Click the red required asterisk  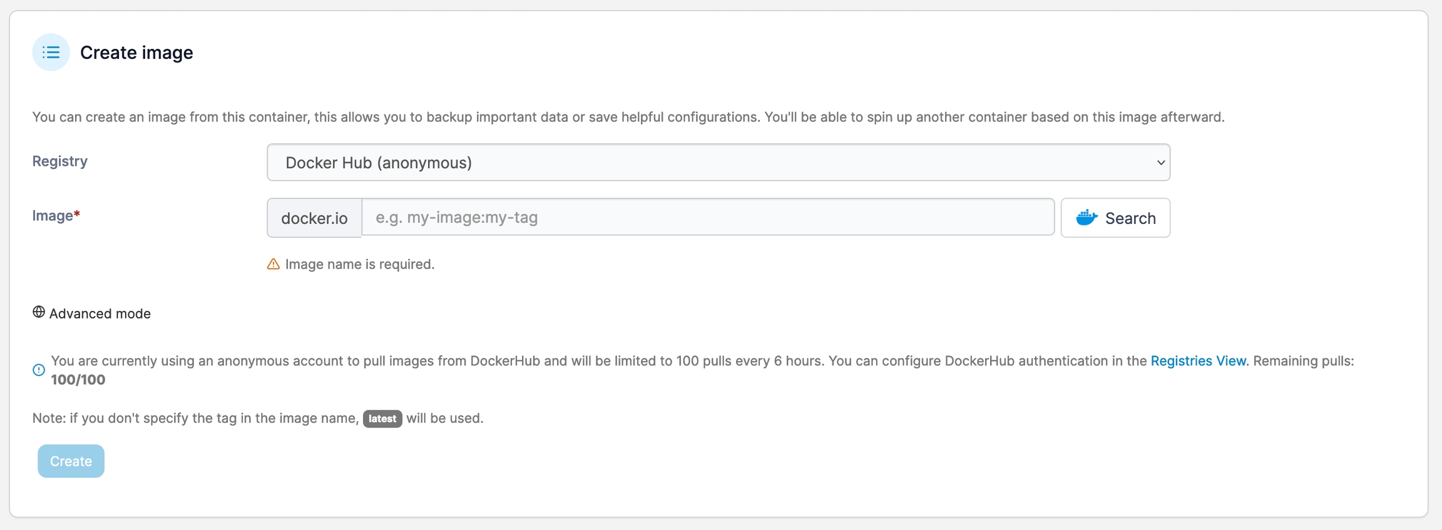pyautogui.click(x=77, y=215)
